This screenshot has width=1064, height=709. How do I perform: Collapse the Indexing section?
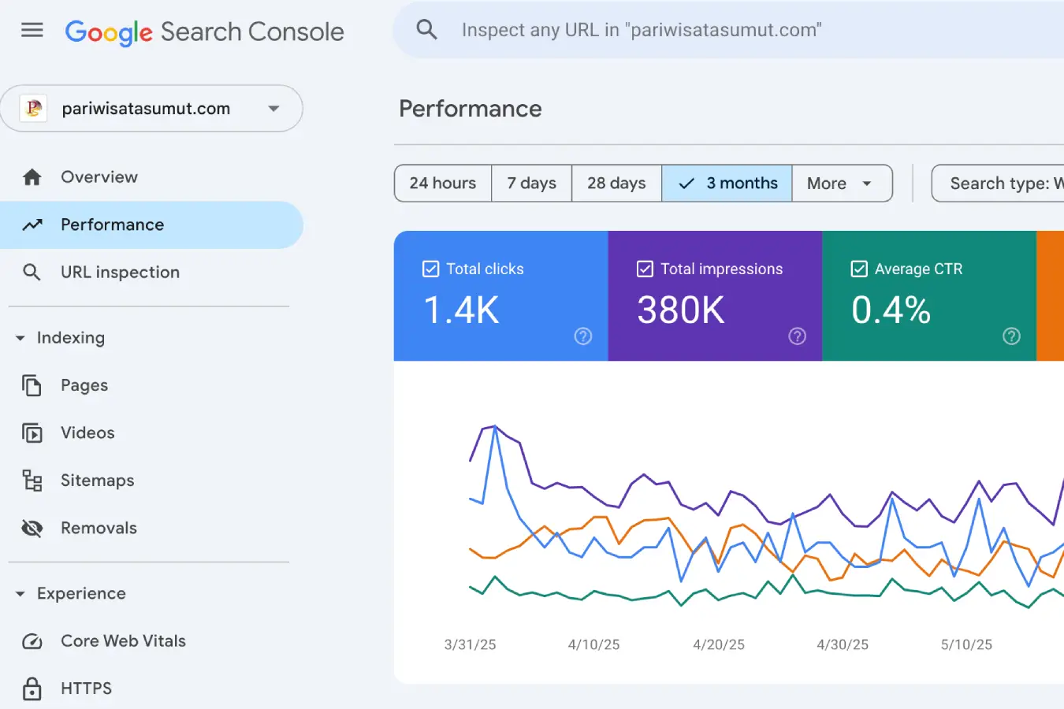(19, 337)
